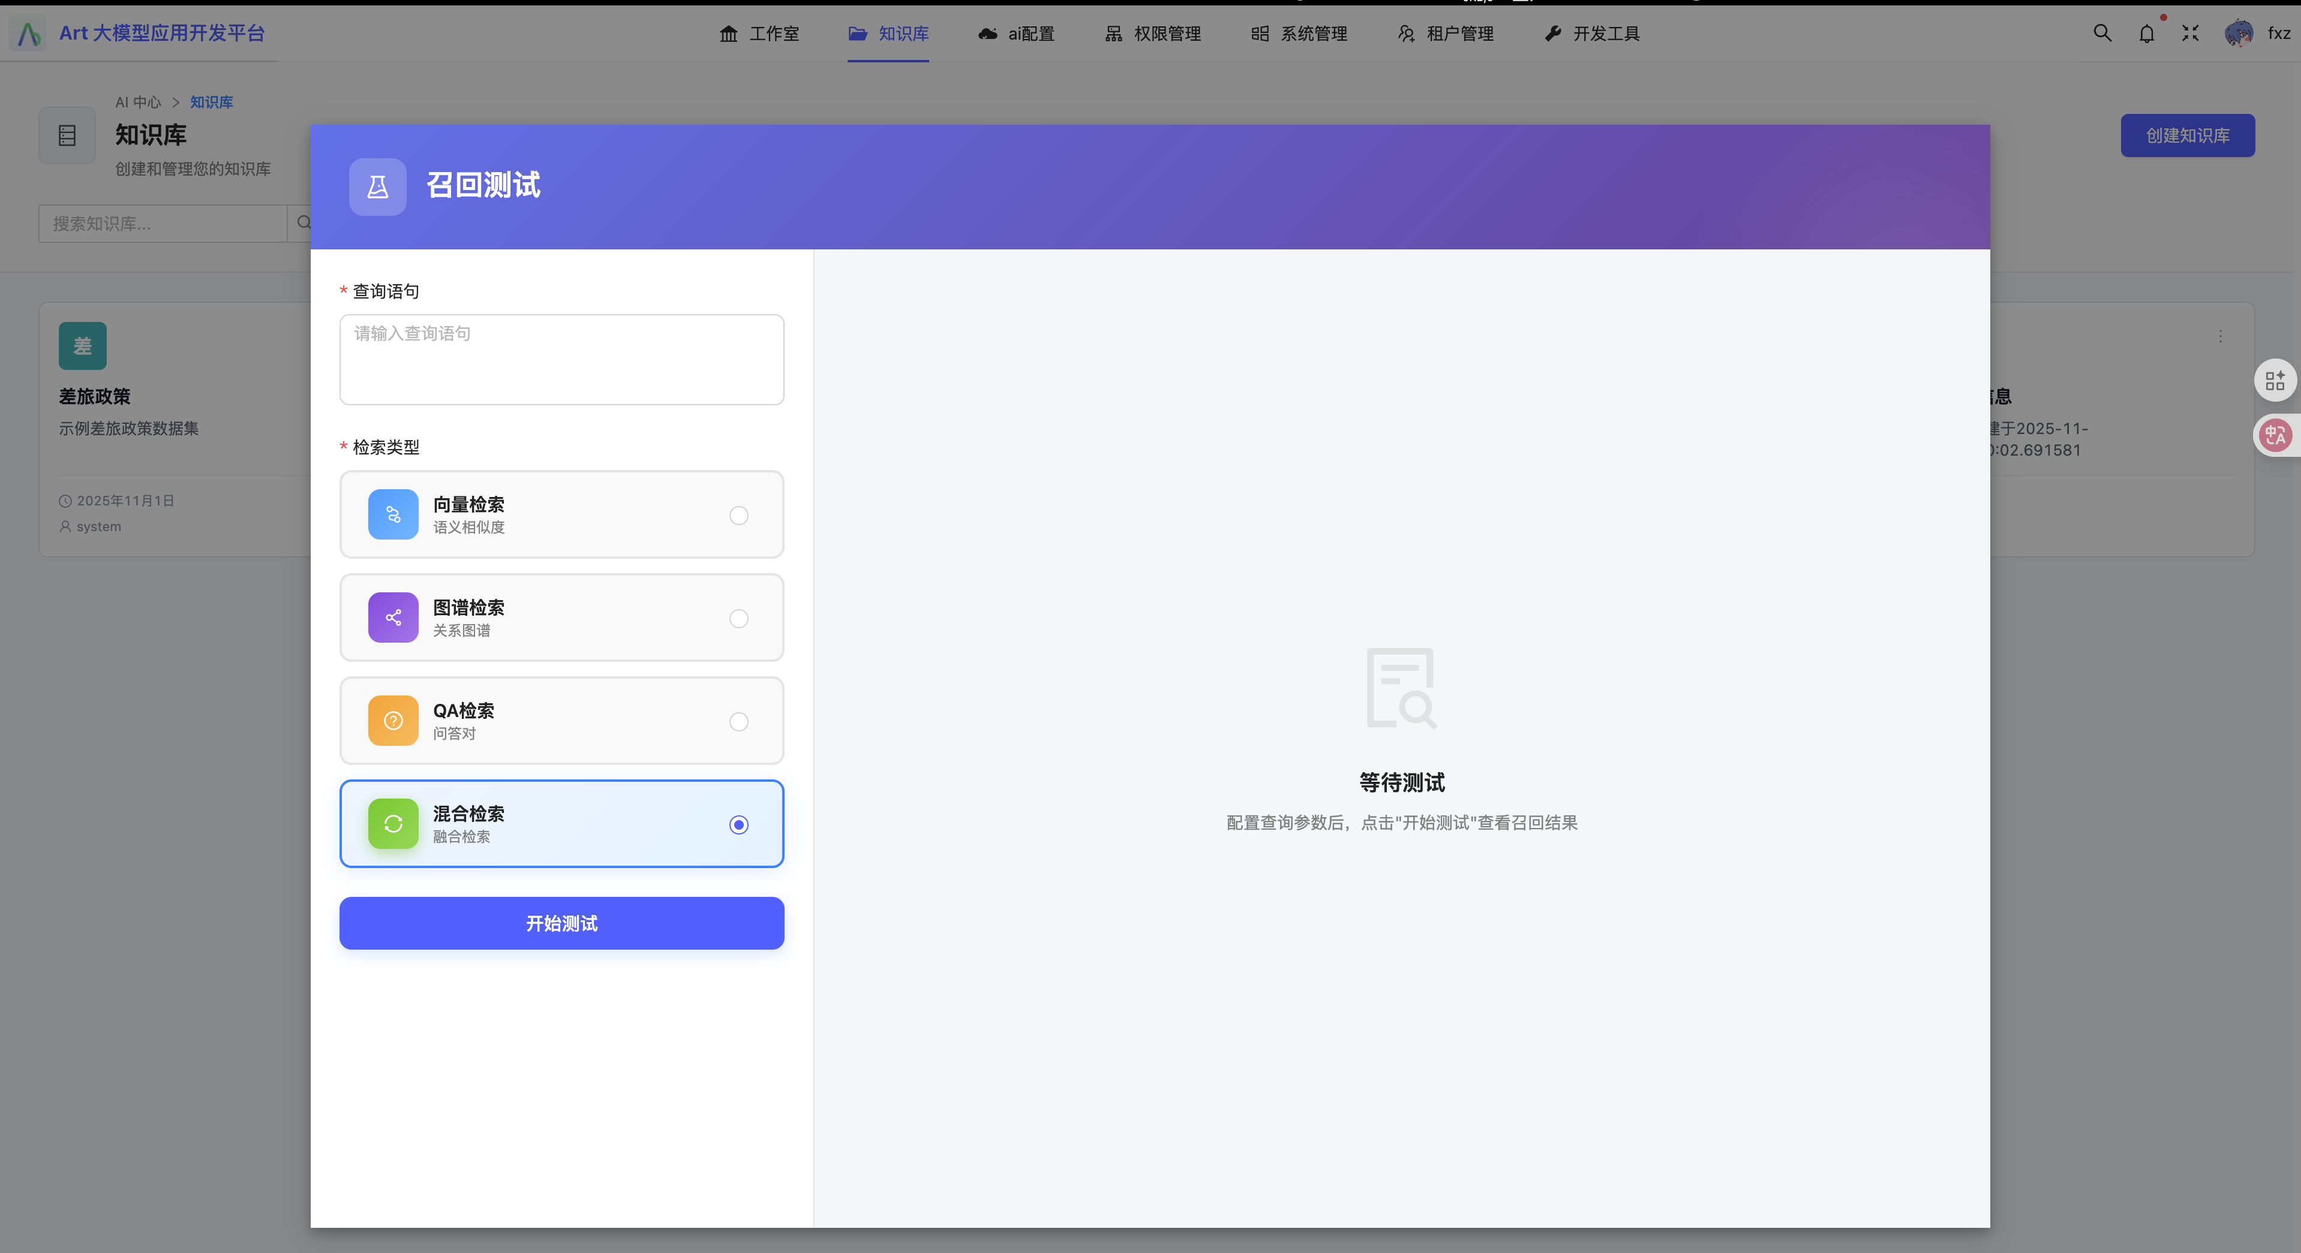Viewport: 2301px width, 1253px height.
Task: Click the Art platform logo icon
Action: pos(29,33)
